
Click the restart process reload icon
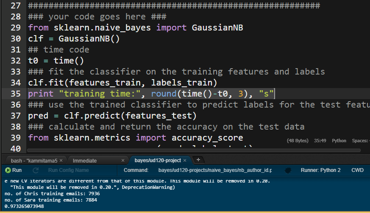pos(36,170)
